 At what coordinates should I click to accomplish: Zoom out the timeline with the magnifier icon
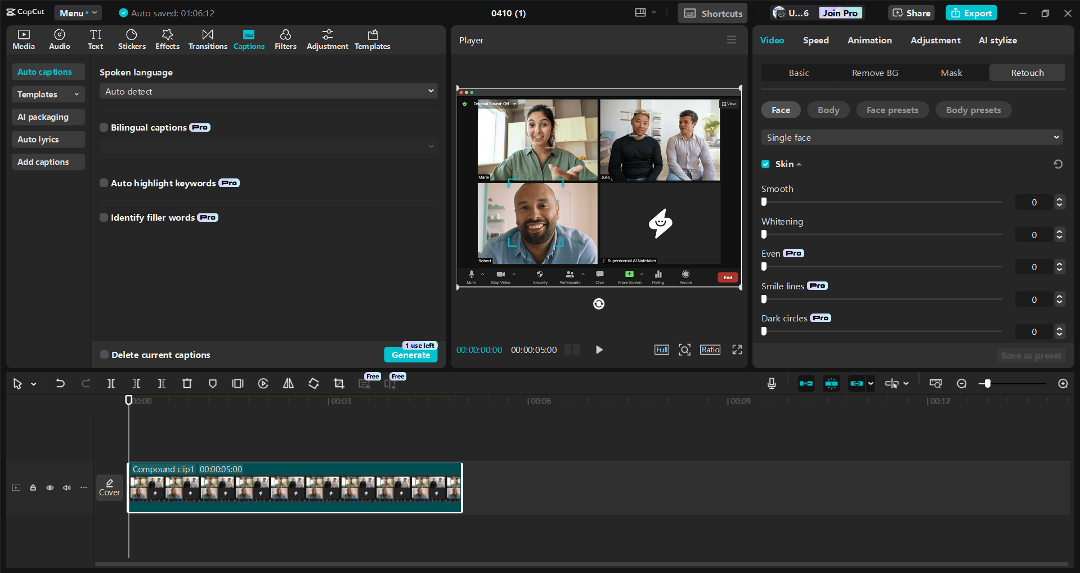pyautogui.click(x=962, y=383)
